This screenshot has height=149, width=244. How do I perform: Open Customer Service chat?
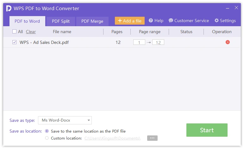point(189,21)
